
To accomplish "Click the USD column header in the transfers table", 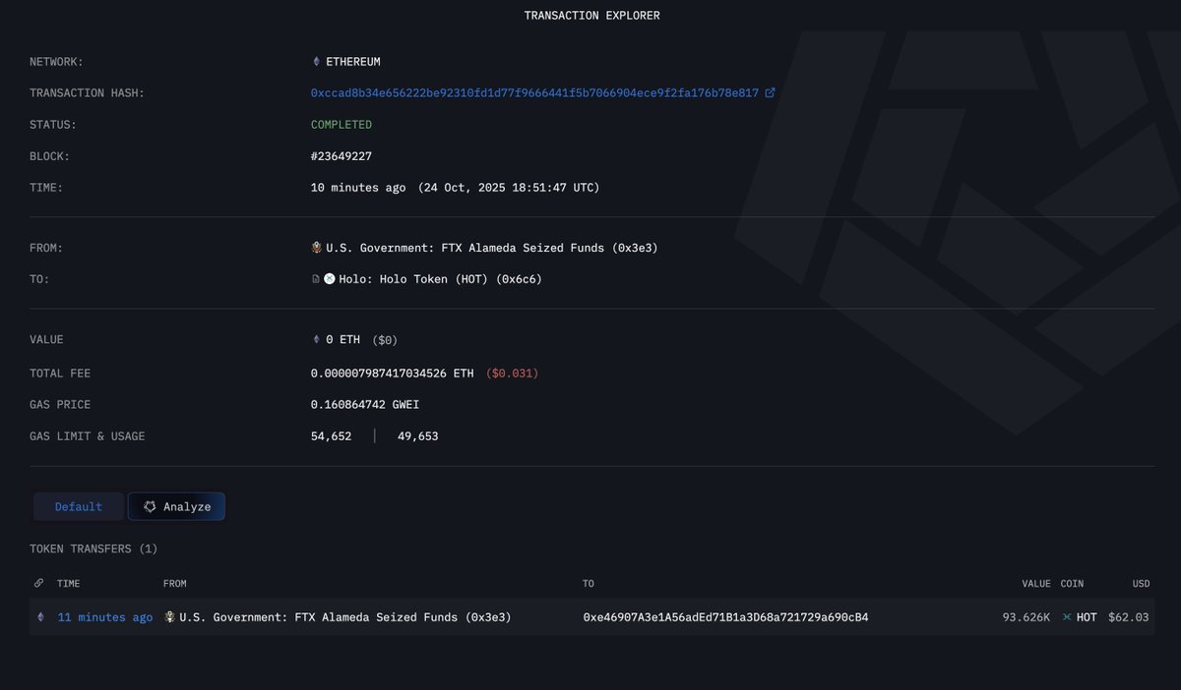I will tap(1141, 584).
